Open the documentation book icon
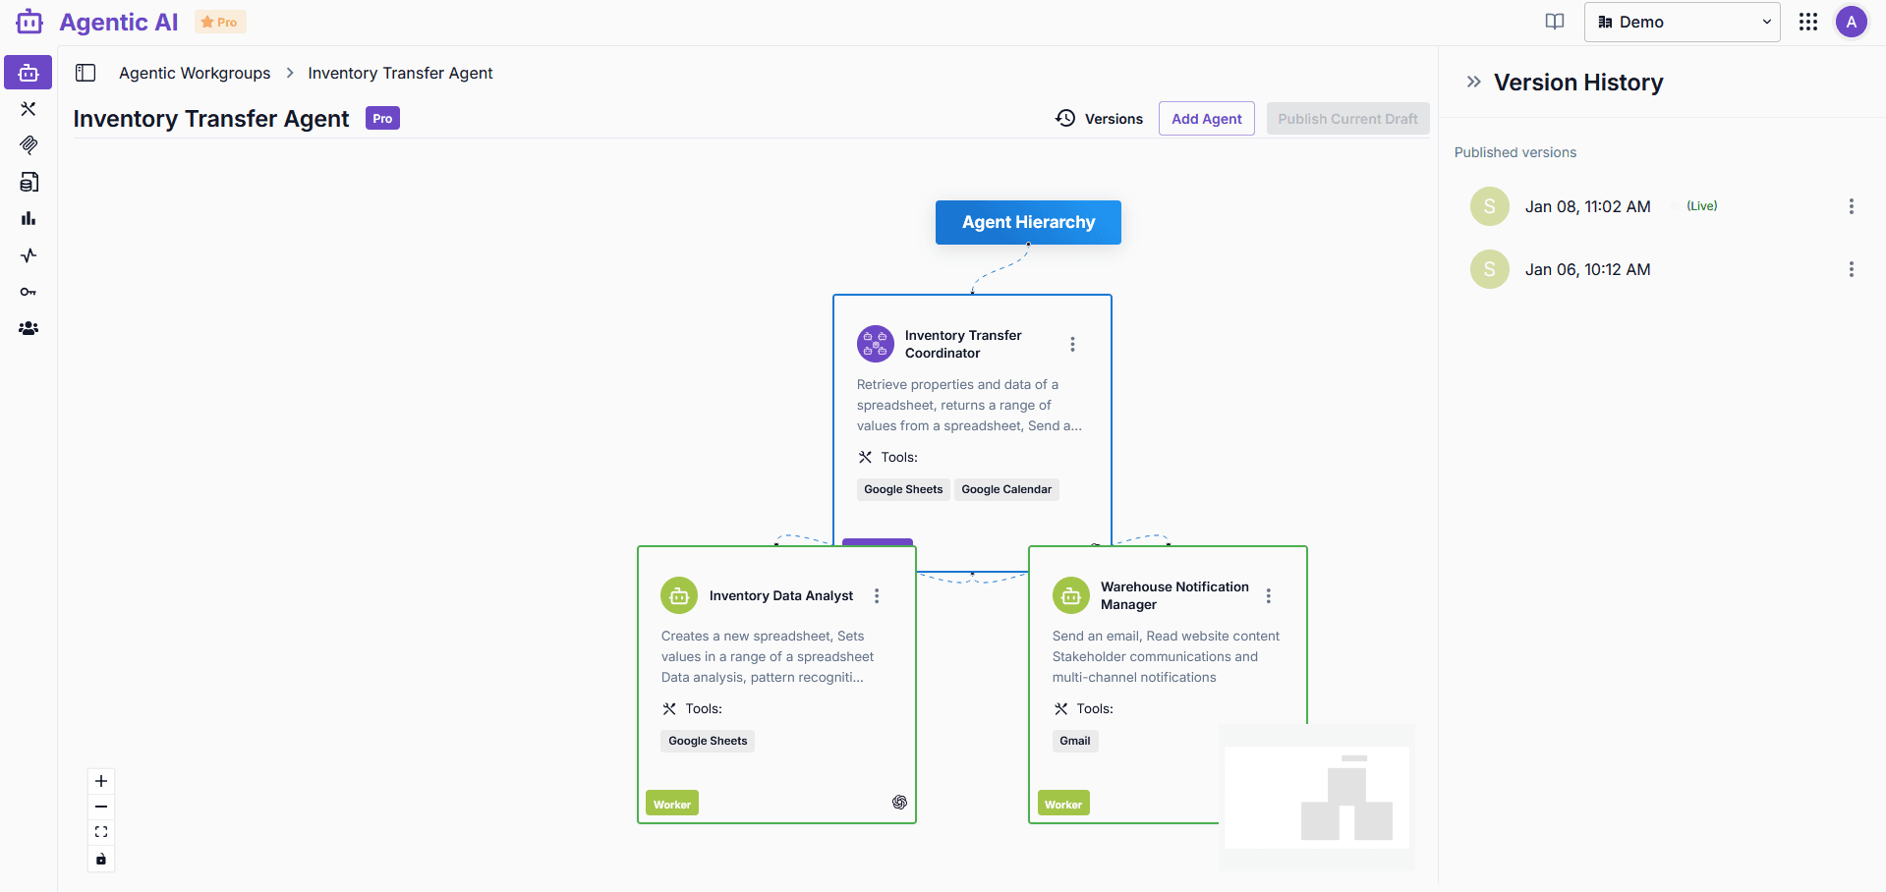 click(1554, 22)
